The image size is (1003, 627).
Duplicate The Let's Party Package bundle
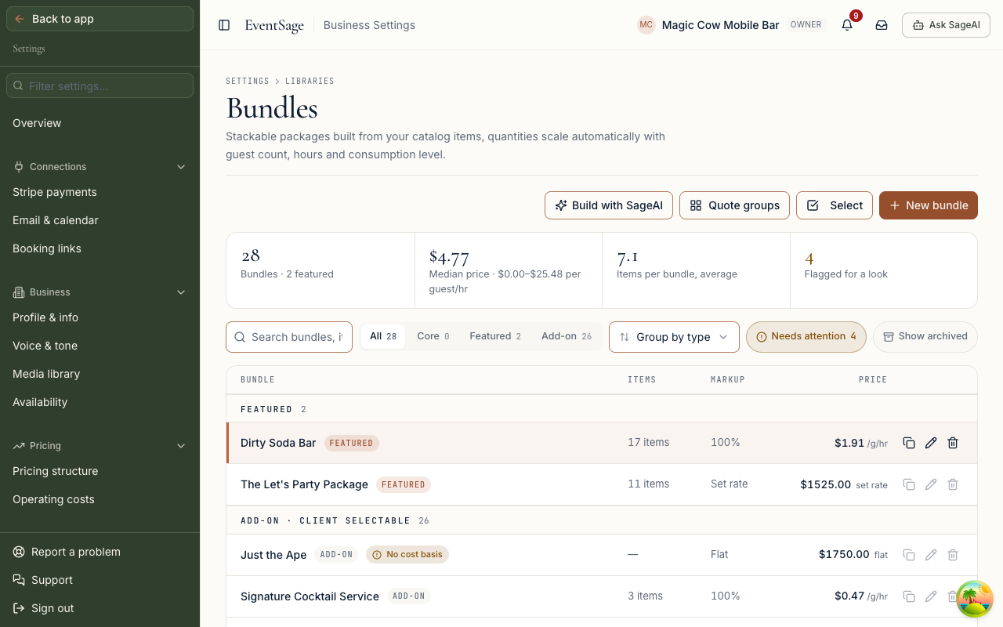(x=909, y=484)
